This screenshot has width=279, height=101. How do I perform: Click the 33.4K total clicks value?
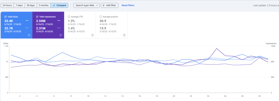(x=8, y=21)
